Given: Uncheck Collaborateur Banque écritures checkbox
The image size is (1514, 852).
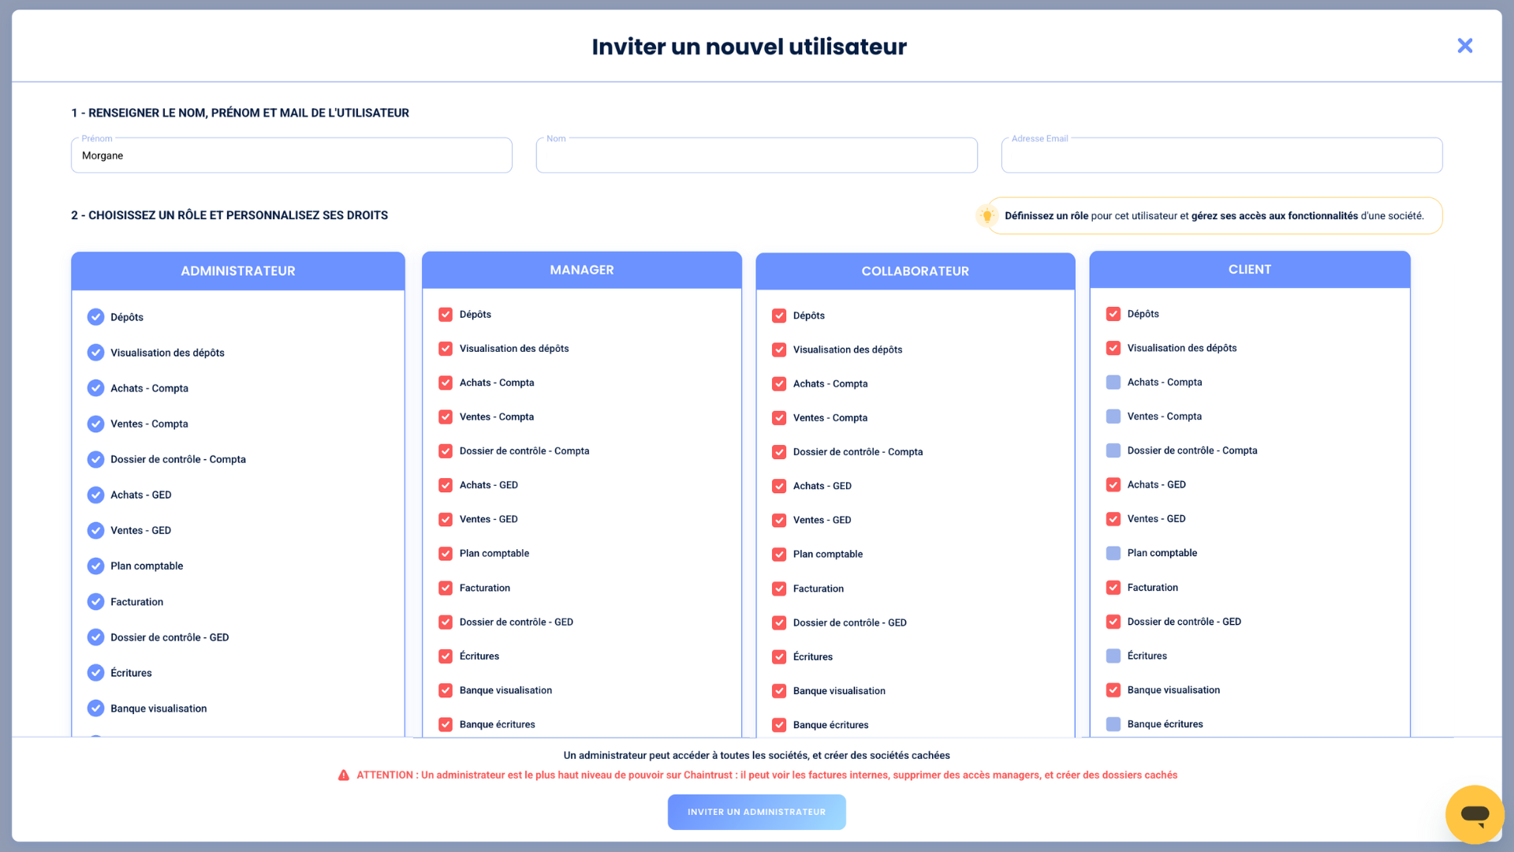Looking at the screenshot, I should point(779,725).
